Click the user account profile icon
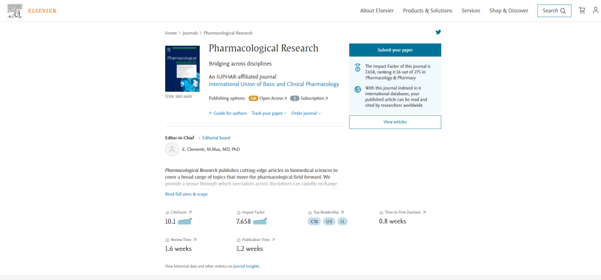This screenshot has width=601, height=280. click(595, 11)
